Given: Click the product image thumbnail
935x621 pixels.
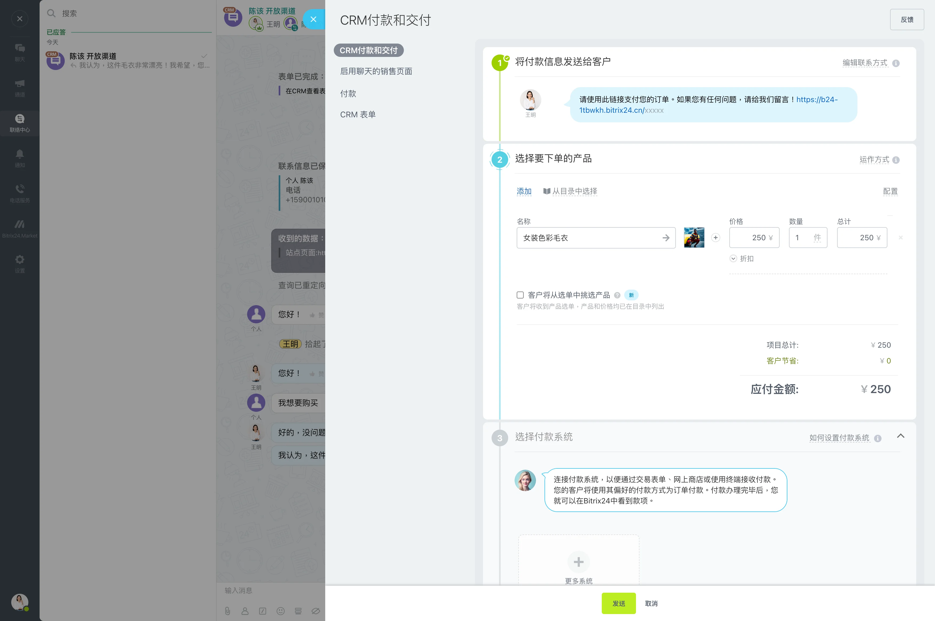Looking at the screenshot, I should [694, 238].
